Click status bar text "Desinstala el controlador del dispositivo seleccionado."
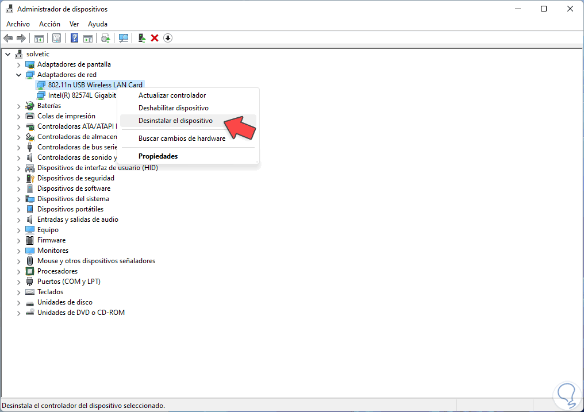The width and height of the screenshot is (584, 412). pyautogui.click(x=83, y=406)
